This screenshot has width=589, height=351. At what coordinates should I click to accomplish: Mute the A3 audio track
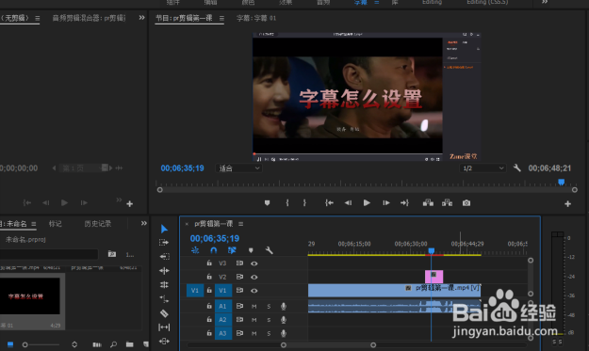coord(254,333)
